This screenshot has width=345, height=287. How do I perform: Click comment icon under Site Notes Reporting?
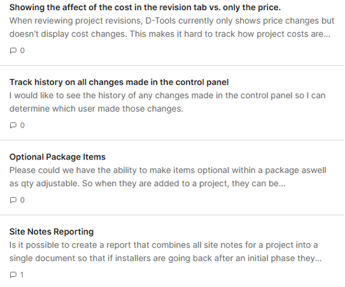pyautogui.click(x=13, y=275)
